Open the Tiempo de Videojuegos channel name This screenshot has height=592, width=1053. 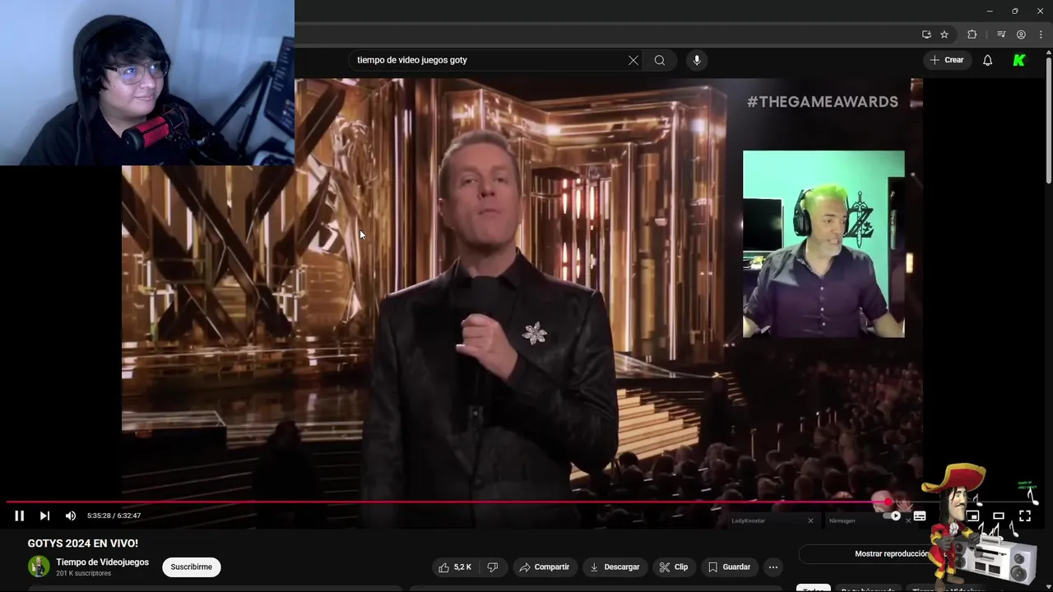(x=102, y=562)
